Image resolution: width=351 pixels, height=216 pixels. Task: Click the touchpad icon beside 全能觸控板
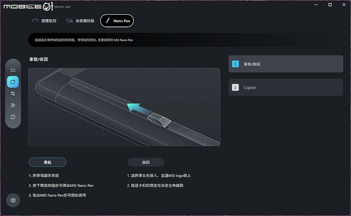tap(69, 21)
